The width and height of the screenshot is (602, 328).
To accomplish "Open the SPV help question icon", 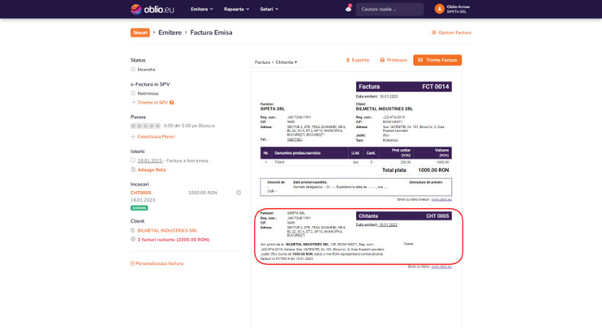I will (172, 102).
